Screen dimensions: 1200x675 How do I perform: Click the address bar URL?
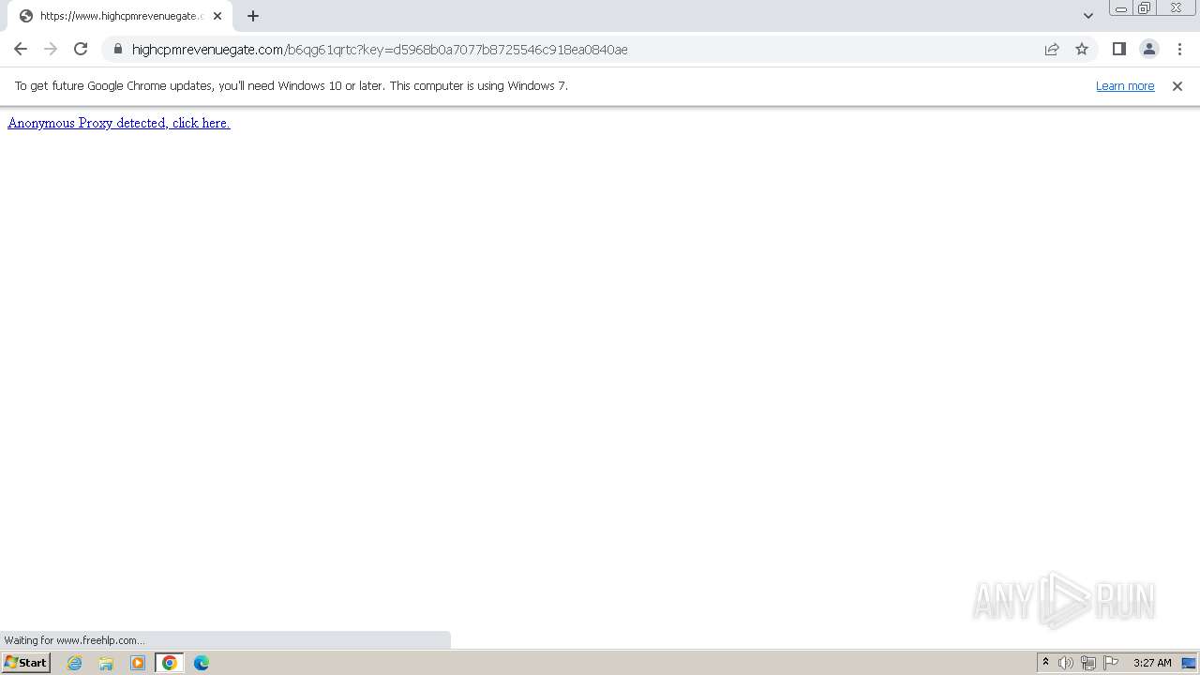380,50
